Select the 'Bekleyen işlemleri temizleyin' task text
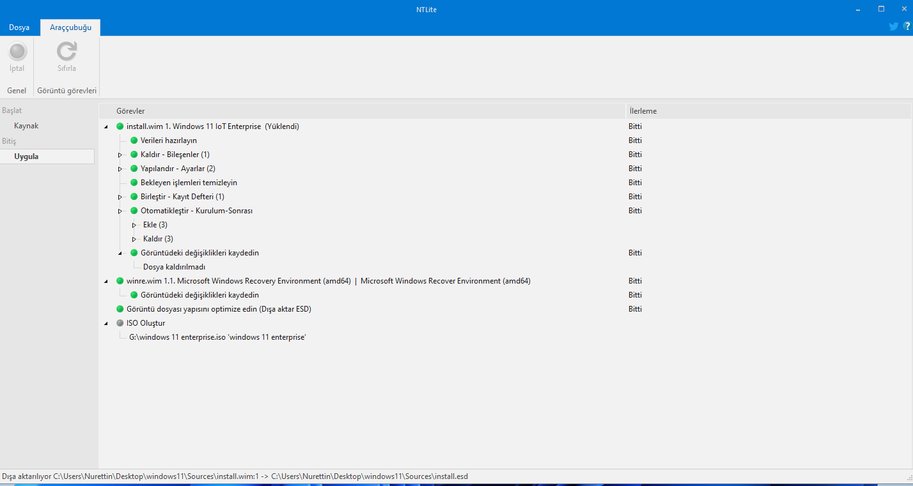 pos(189,183)
